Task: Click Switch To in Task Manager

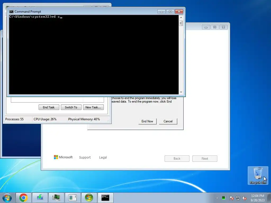Action: (x=71, y=107)
